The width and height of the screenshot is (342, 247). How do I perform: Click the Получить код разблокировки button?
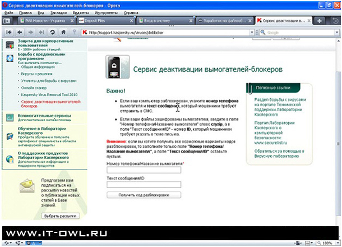[x=144, y=195]
